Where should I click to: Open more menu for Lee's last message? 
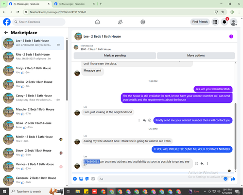(x=207, y=163)
